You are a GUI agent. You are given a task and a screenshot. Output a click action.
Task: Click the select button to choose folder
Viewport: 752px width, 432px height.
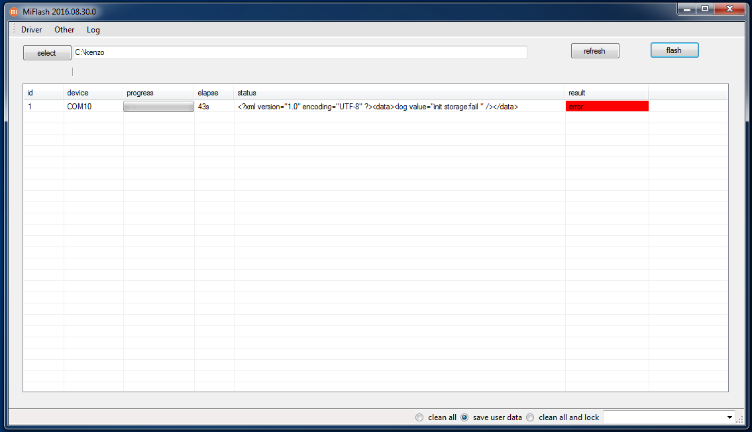[46, 53]
